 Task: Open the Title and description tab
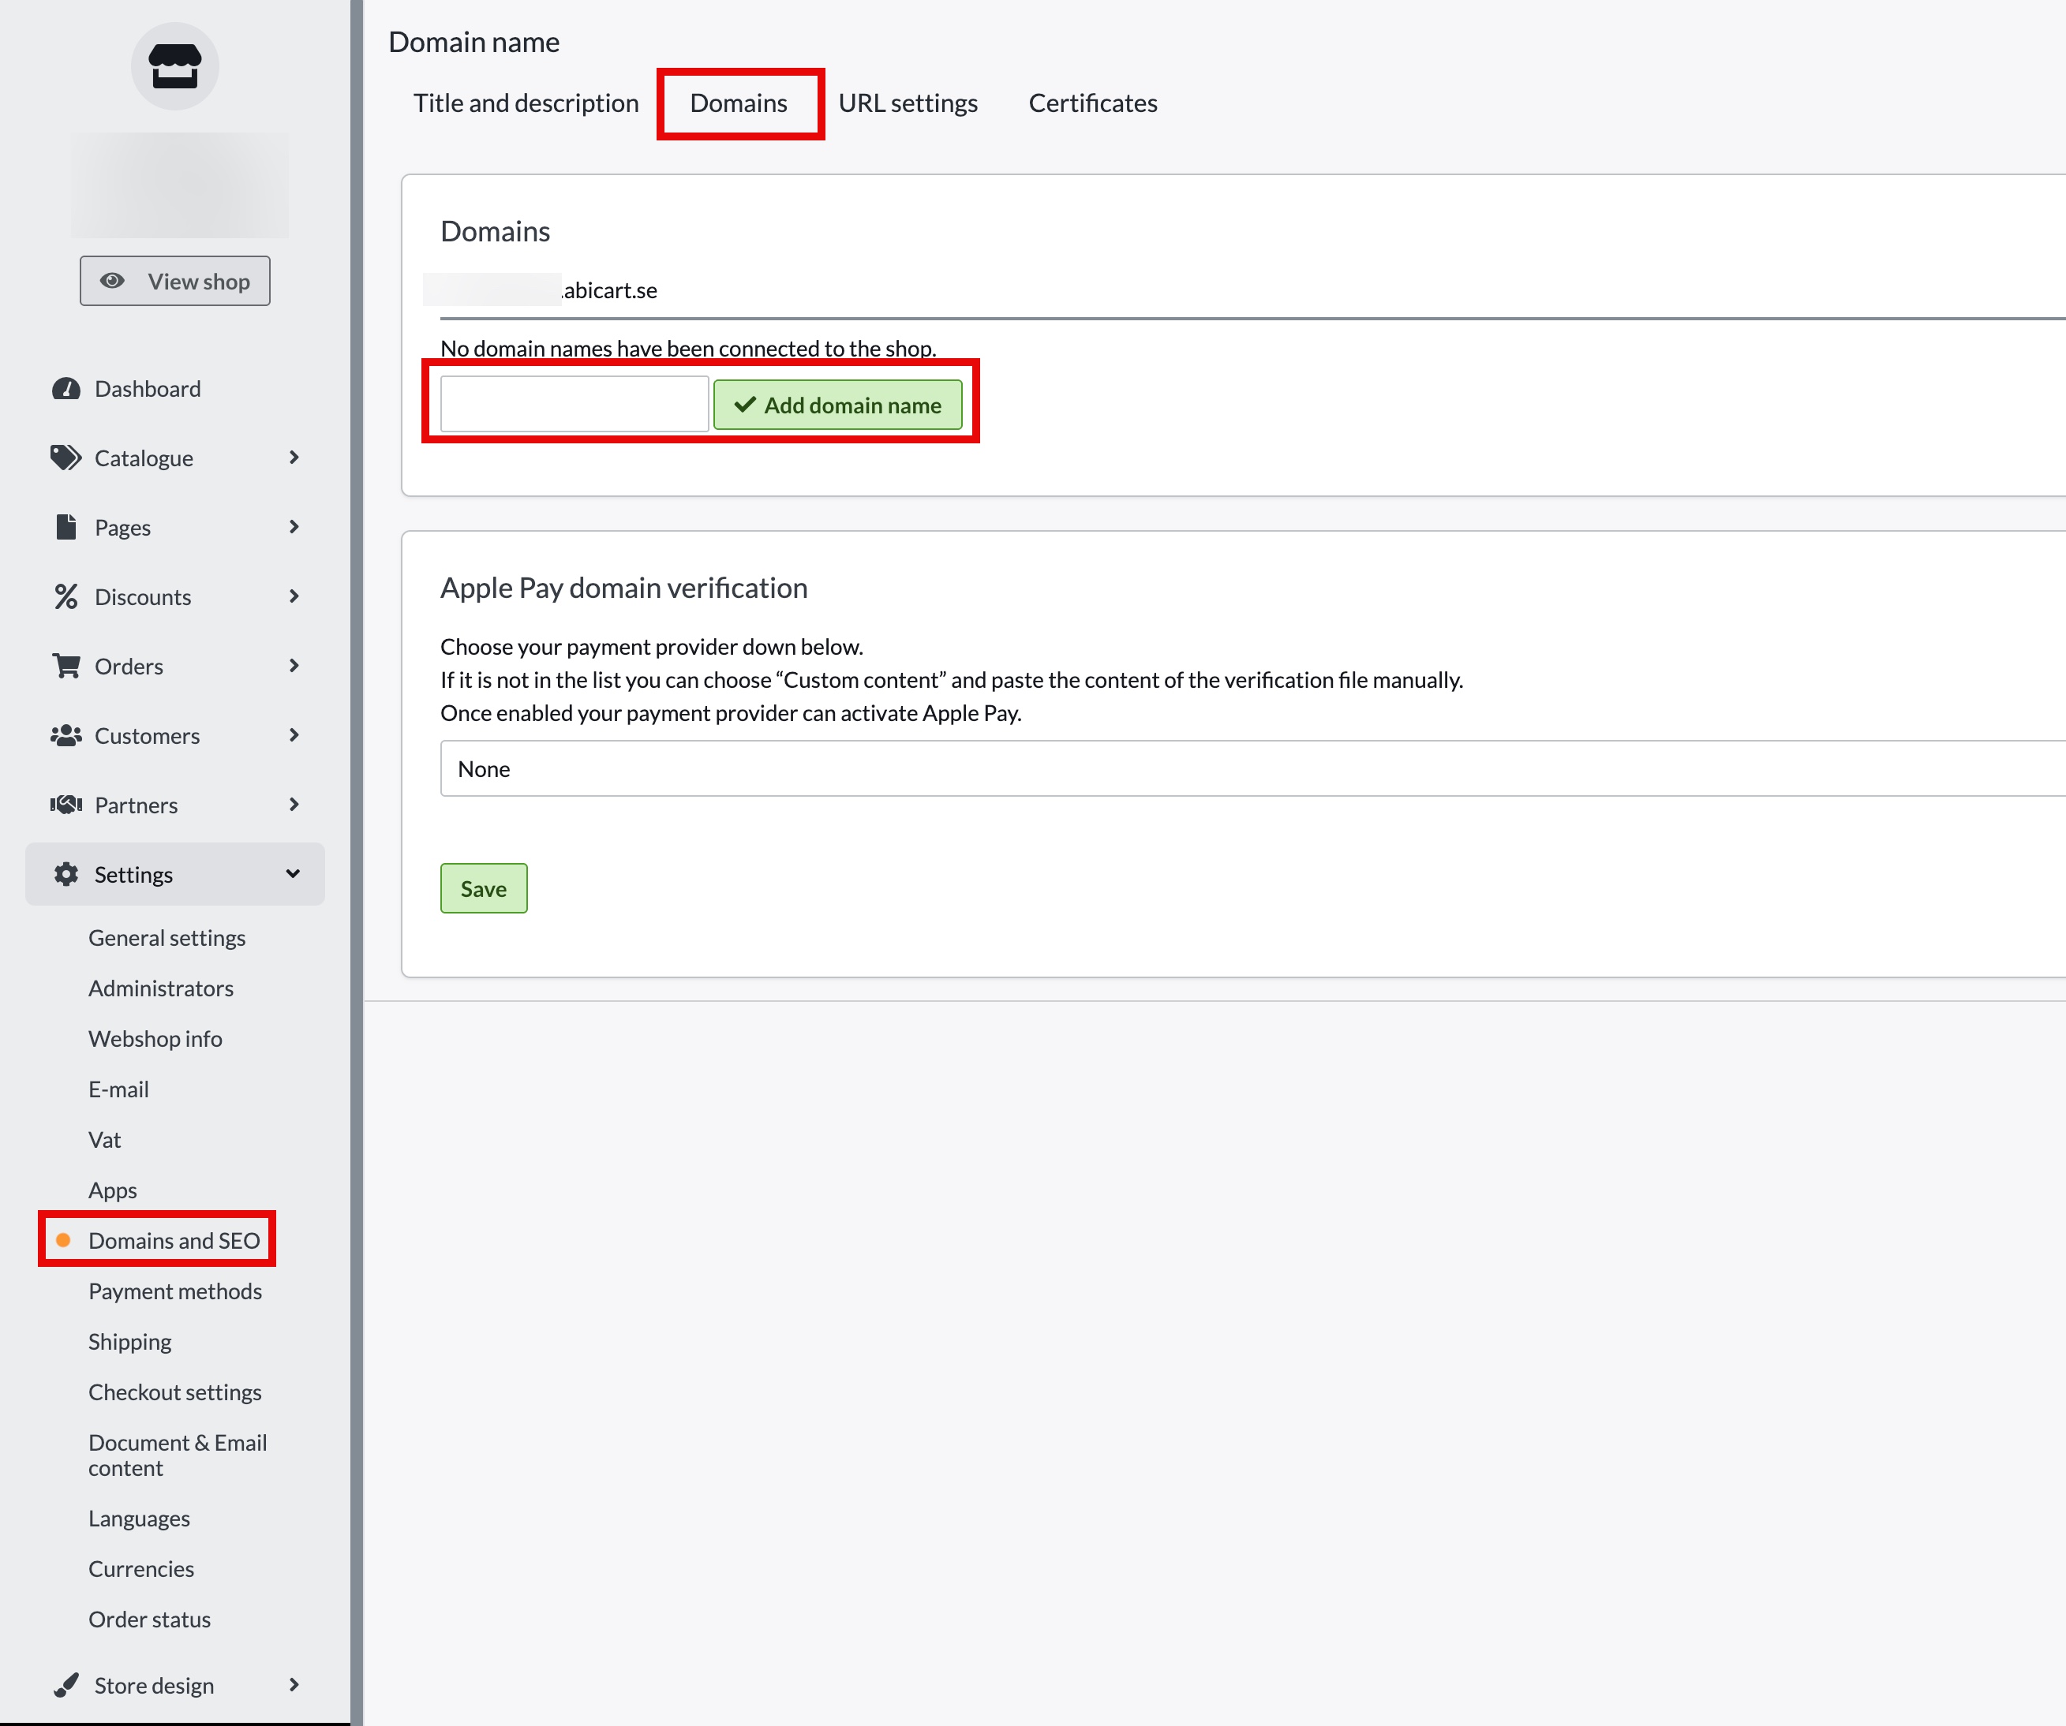point(526,103)
